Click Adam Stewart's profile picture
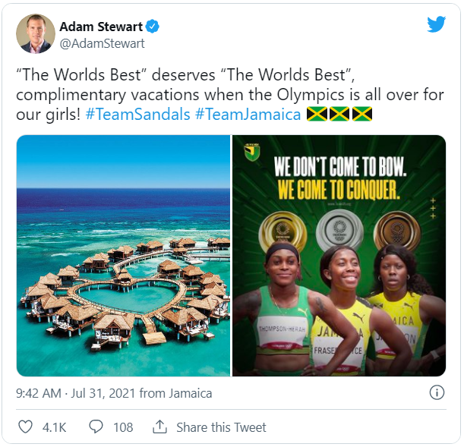Image resolution: width=464 pixels, height=447 pixels. coord(36,34)
